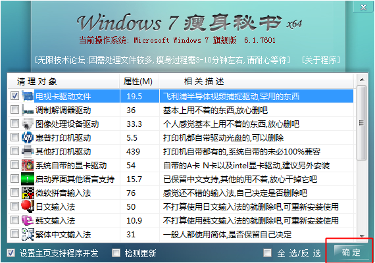The height and width of the screenshot is (263, 375).
Task: Click the size value 15.7
Action: (134, 179)
